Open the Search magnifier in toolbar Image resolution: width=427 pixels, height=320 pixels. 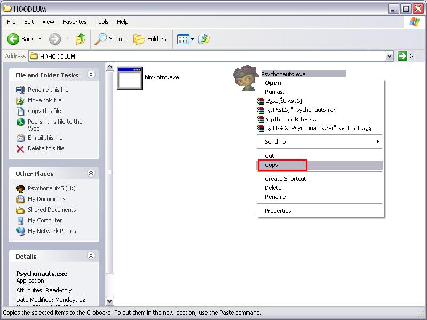[101, 39]
